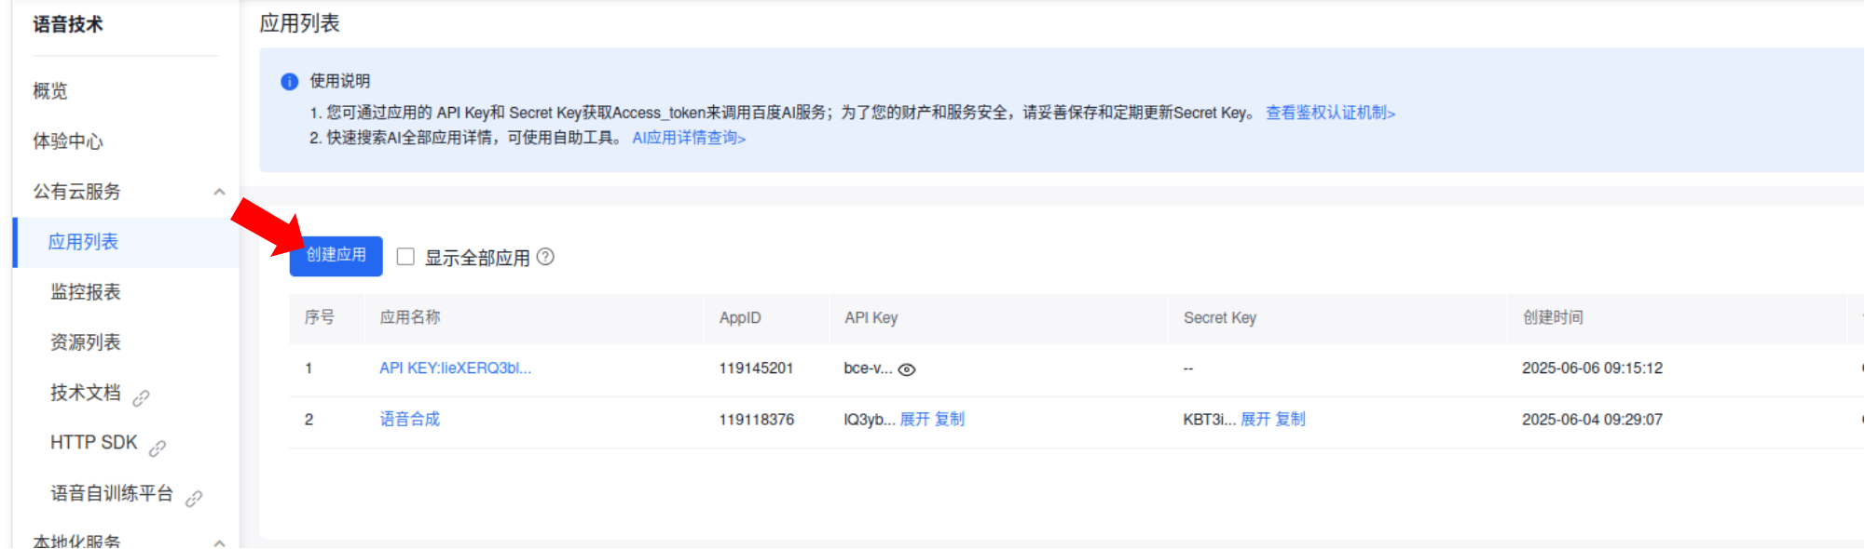Click the blue 创建应用 button

click(336, 256)
